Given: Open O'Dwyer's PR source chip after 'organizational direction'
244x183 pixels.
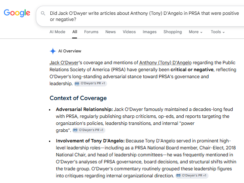Looking at the screenshot, I should [x=192, y=176].
